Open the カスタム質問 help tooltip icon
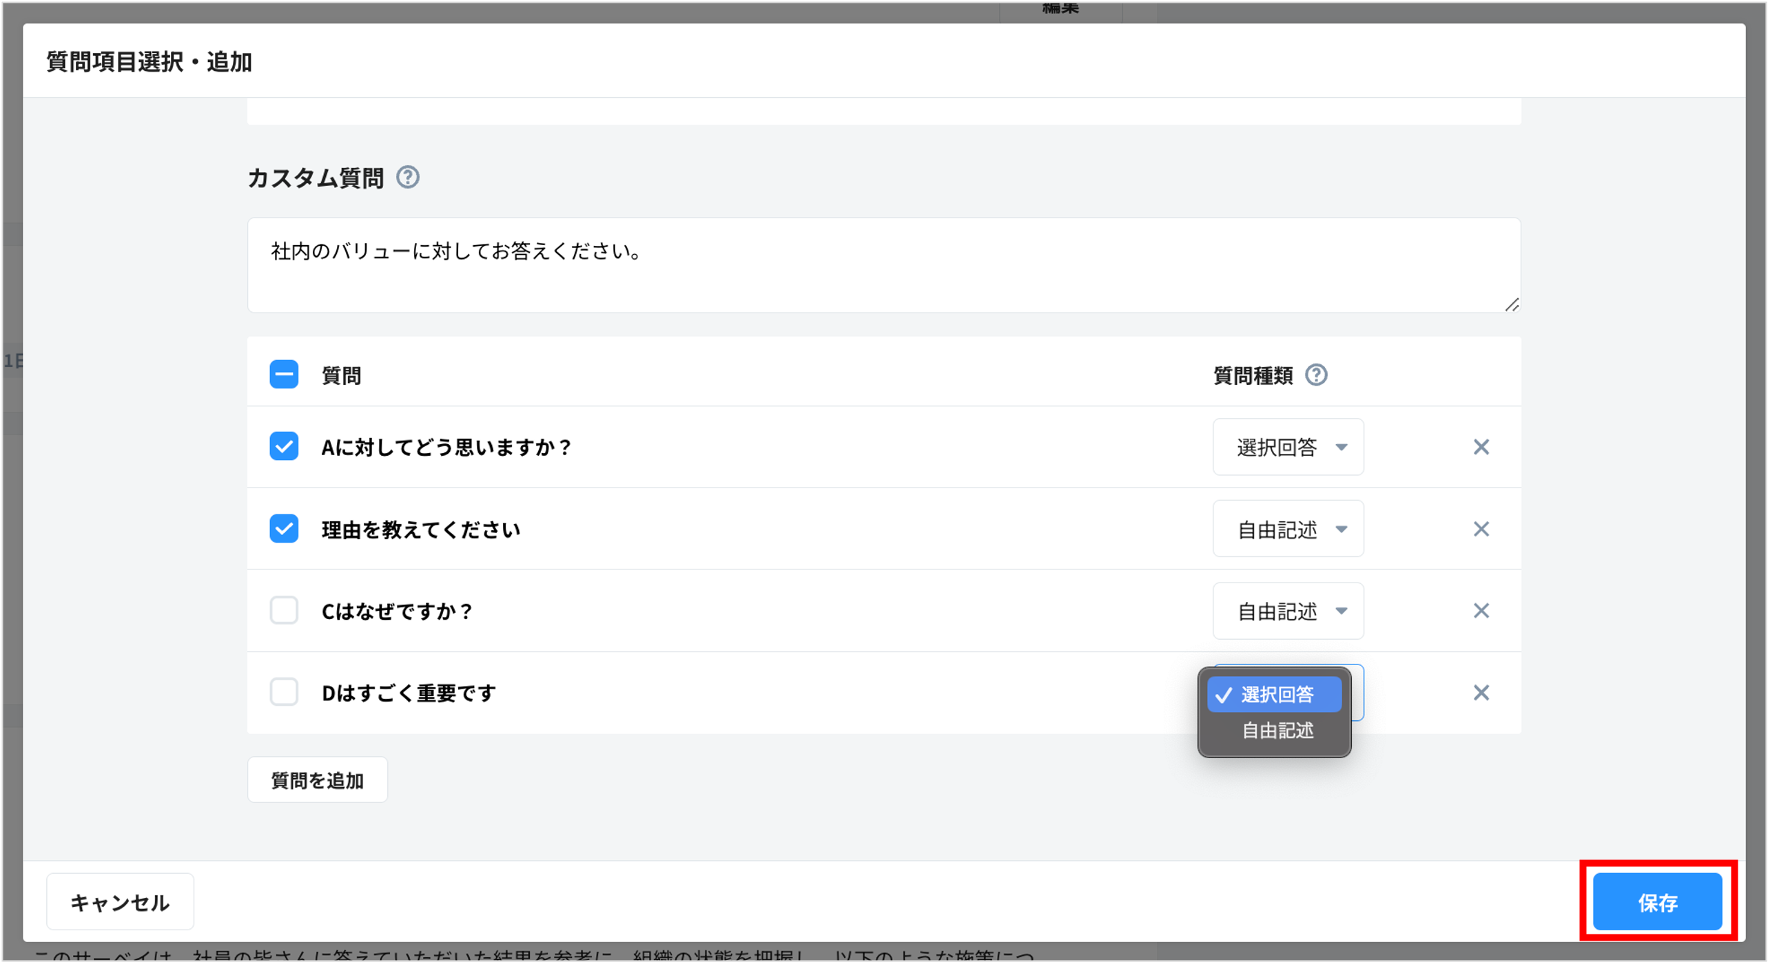 [409, 178]
